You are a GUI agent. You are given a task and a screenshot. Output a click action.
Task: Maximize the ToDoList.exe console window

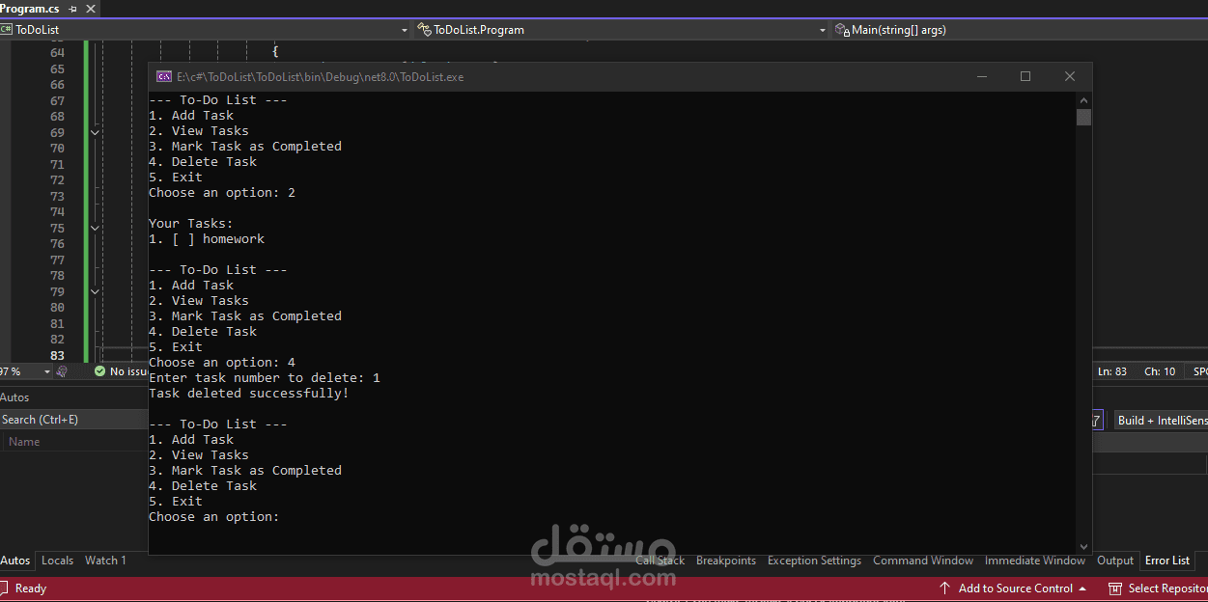point(1025,76)
